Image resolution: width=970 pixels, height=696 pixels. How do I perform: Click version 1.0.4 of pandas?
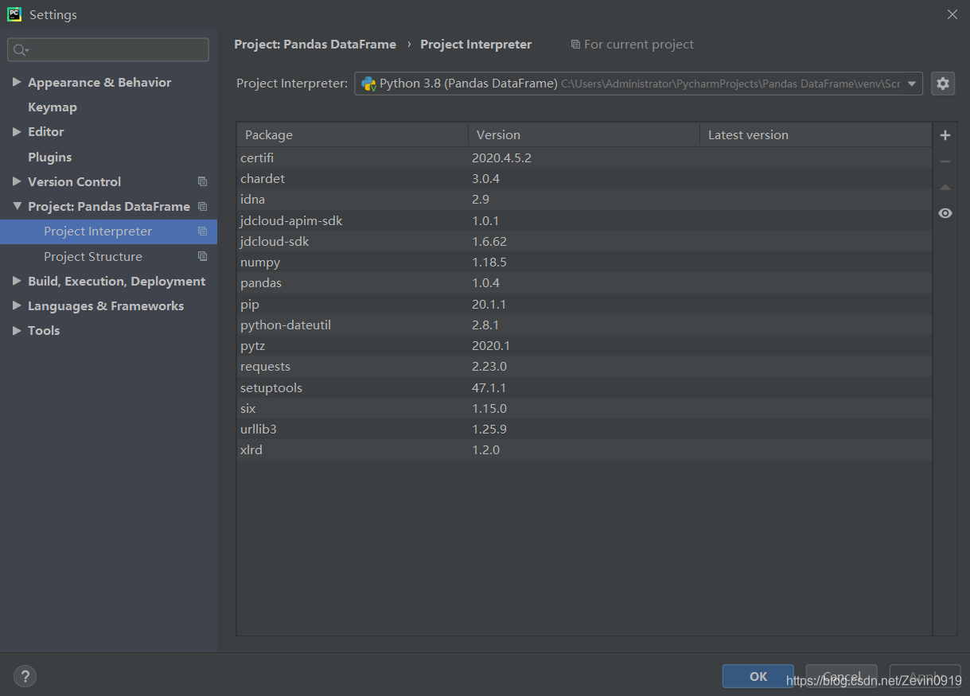pyautogui.click(x=486, y=282)
